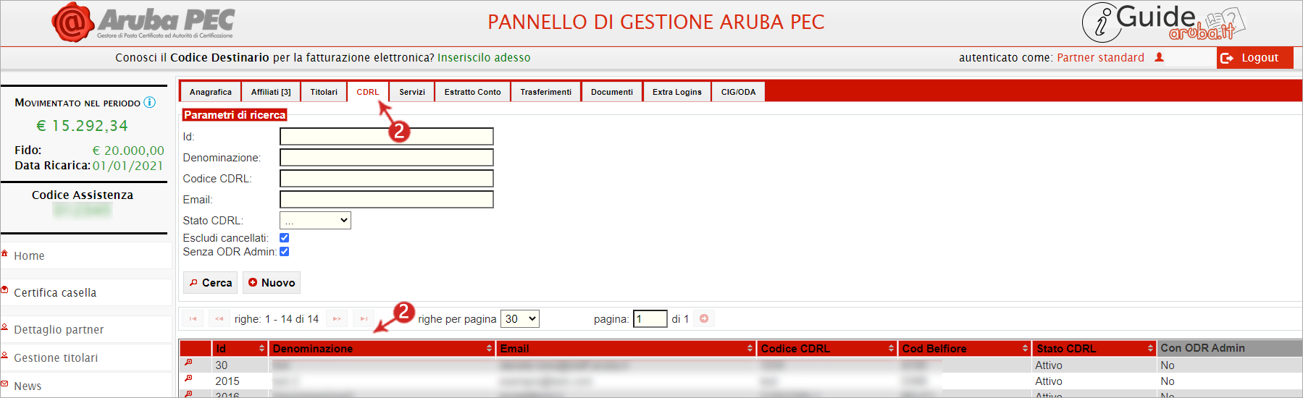Click the pagina number field
The image size is (1303, 398).
coord(650,318)
